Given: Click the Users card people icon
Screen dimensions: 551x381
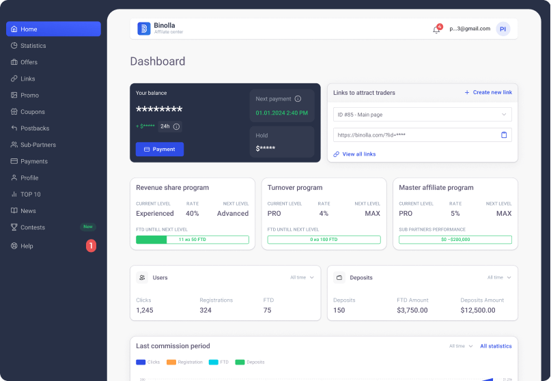Looking at the screenshot, I should click(142, 278).
